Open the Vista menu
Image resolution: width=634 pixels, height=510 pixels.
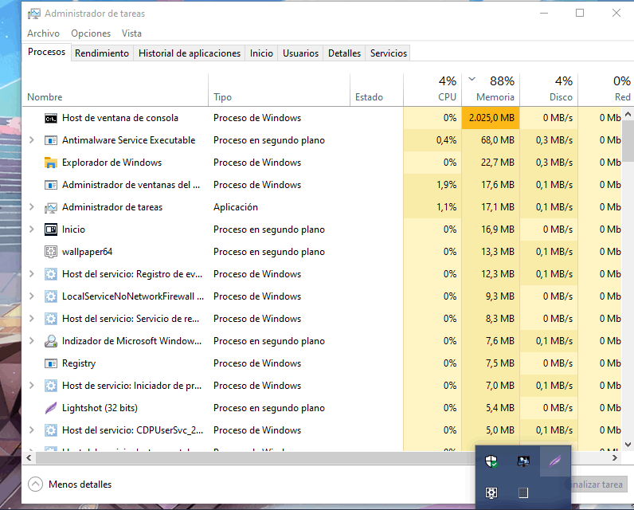(131, 33)
